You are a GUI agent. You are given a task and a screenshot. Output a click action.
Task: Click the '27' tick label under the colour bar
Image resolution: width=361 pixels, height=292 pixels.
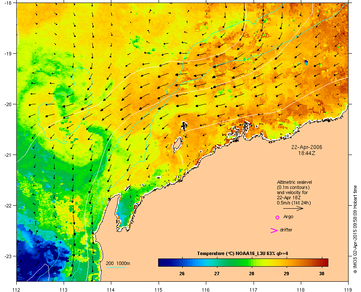pyautogui.click(x=217, y=274)
